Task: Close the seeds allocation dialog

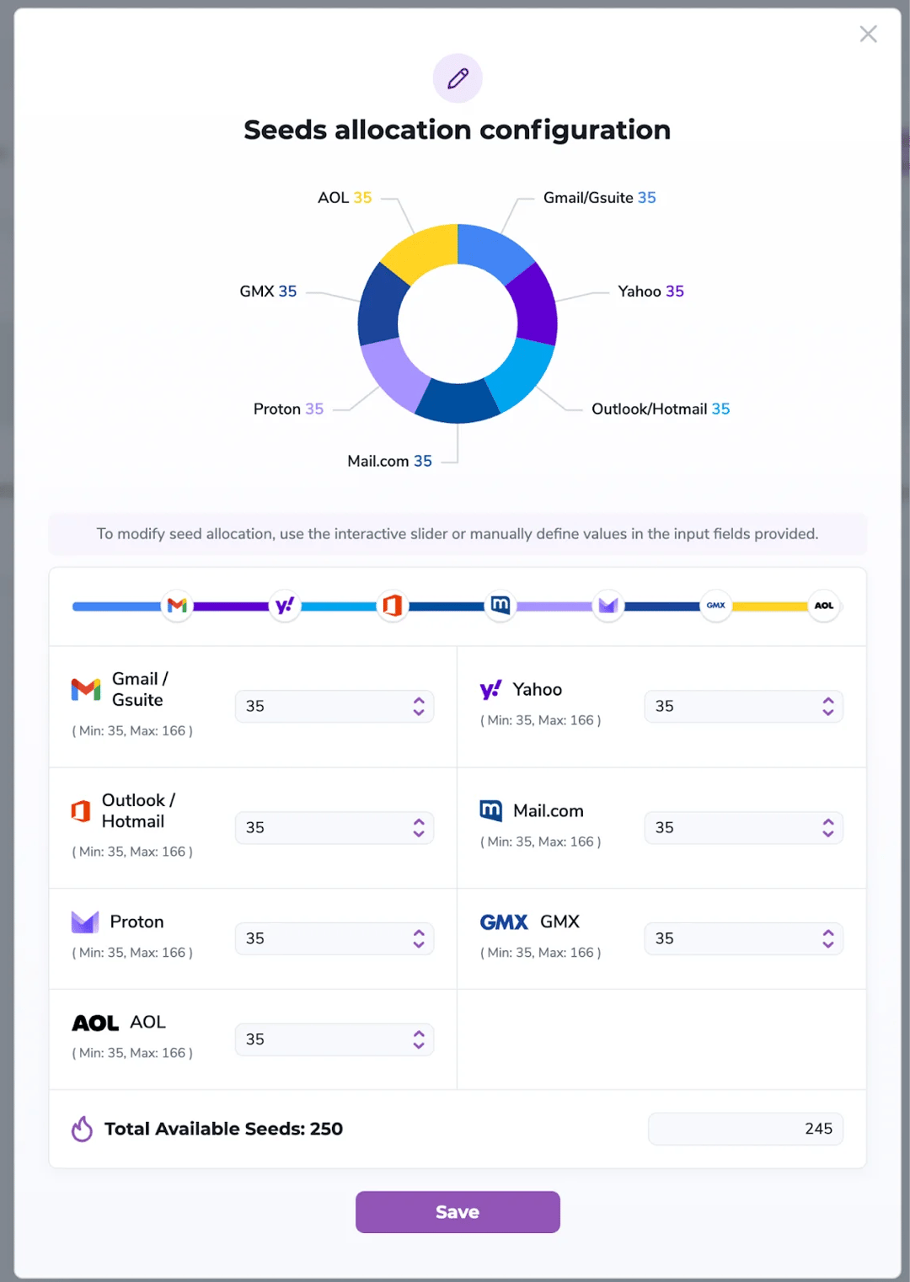Action: pyautogui.click(x=868, y=34)
